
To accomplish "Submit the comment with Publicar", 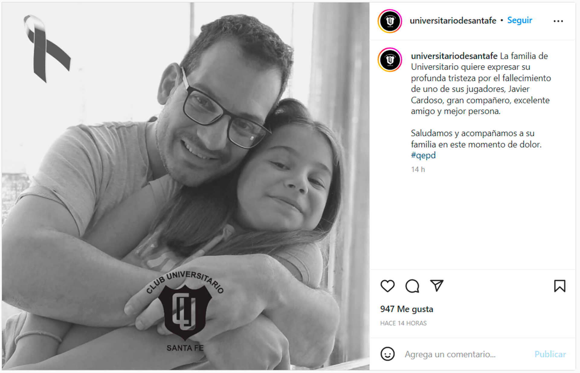I will 550,354.
